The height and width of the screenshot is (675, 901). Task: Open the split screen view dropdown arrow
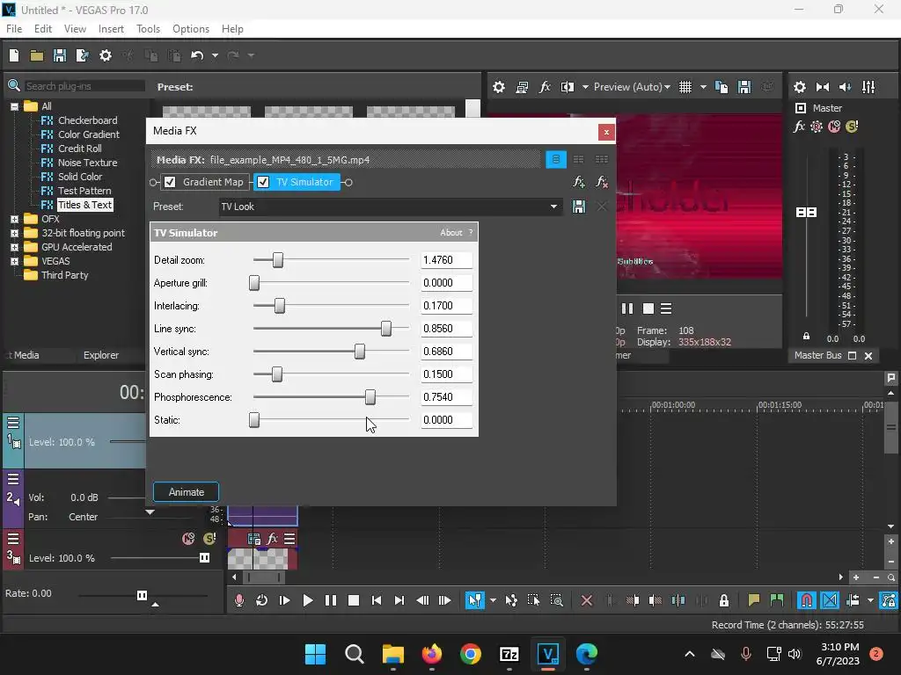click(x=585, y=87)
